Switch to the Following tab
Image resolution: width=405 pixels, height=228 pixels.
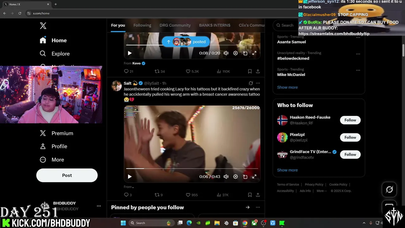tap(142, 25)
